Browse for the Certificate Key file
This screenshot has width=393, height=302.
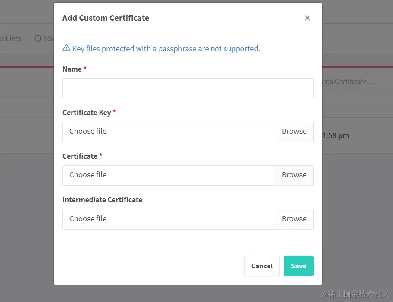click(x=294, y=132)
